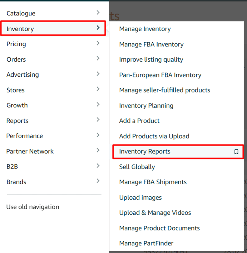
Task: Expand the Catalogue chevron arrow
Action: coord(98,13)
